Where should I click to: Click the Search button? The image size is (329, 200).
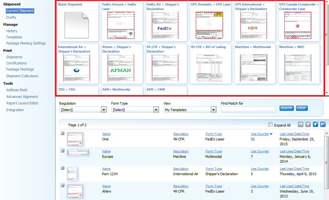(x=286, y=108)
